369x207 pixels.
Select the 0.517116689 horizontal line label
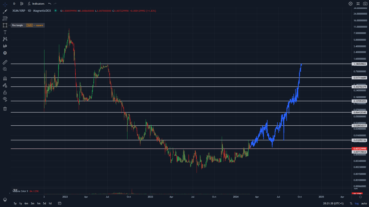[x=359, y=78]
